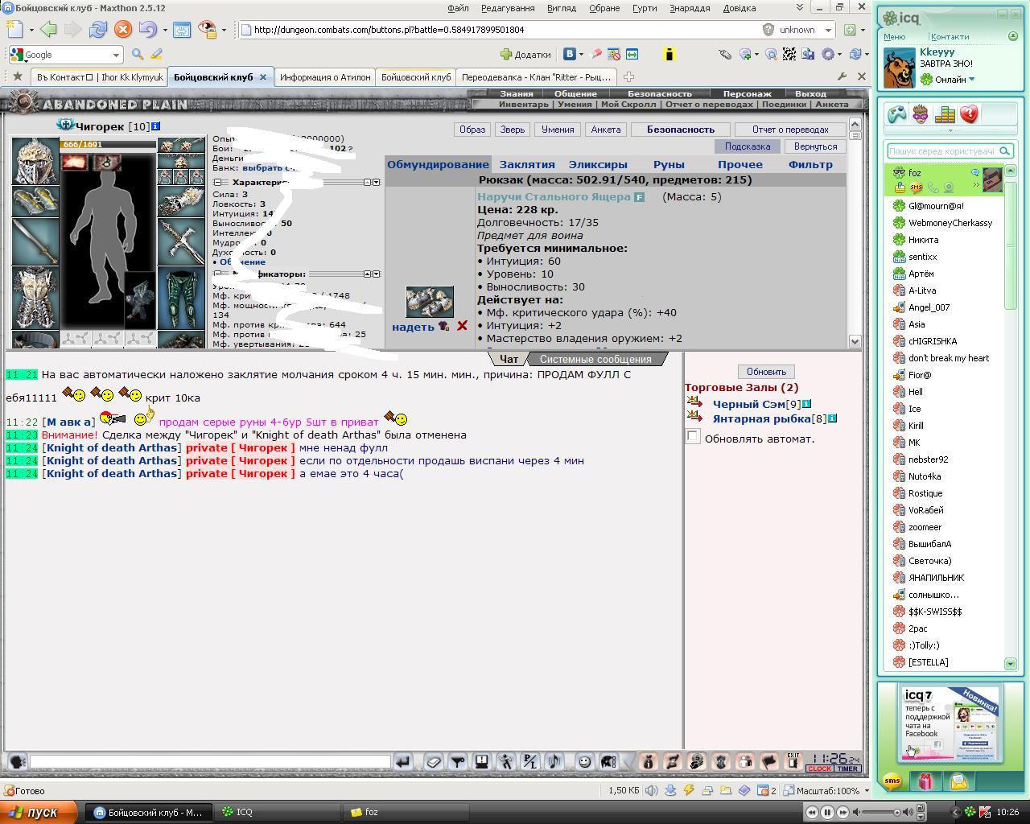Open status bar Масштаб:100% zoom dropdown
The height and width of the screenshot is (824, 1030).
click(867, 791)
